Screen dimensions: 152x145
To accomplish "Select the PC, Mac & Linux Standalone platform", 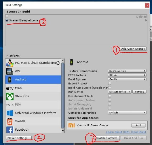I will [33, 63].
